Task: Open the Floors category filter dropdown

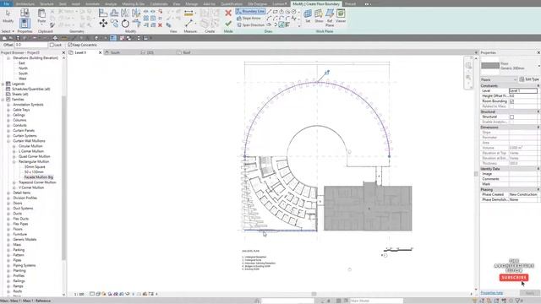Action: point(499,79)
